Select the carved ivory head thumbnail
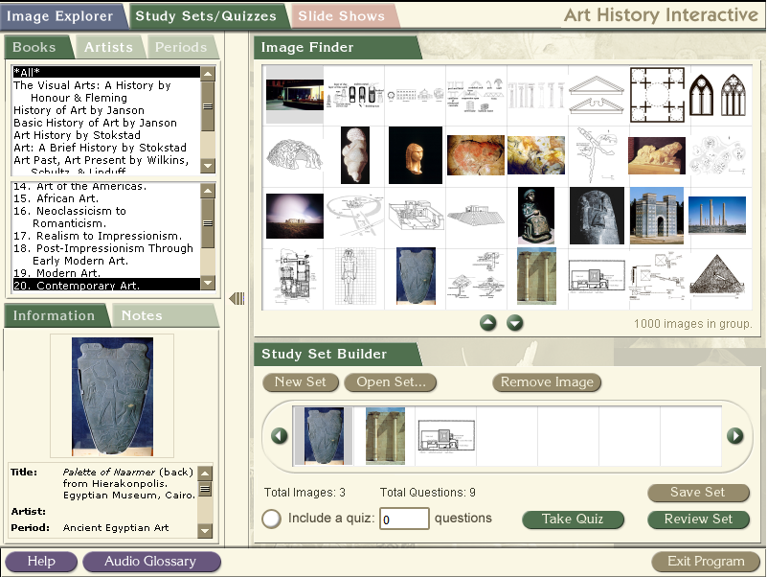 (x=416, y=155)
